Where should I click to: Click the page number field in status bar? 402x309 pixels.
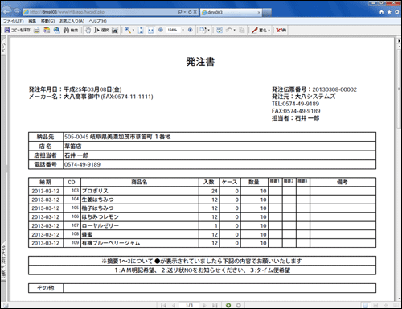tap(189, 305)
